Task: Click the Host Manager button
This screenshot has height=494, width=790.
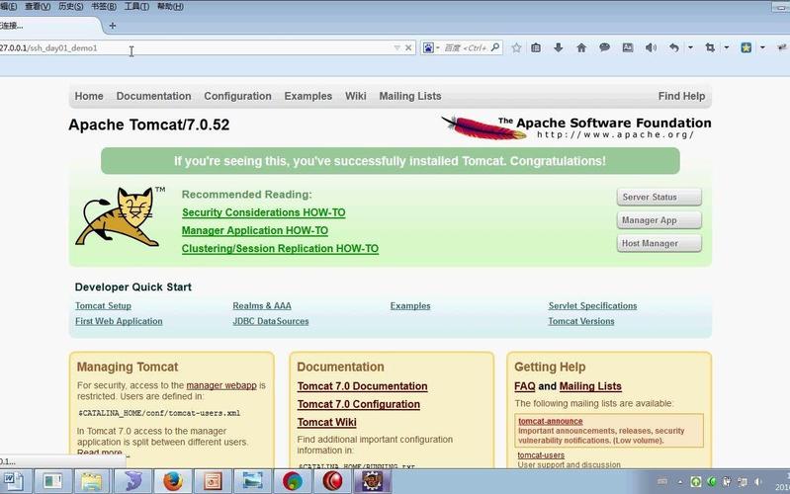Action: click(659, 243)
